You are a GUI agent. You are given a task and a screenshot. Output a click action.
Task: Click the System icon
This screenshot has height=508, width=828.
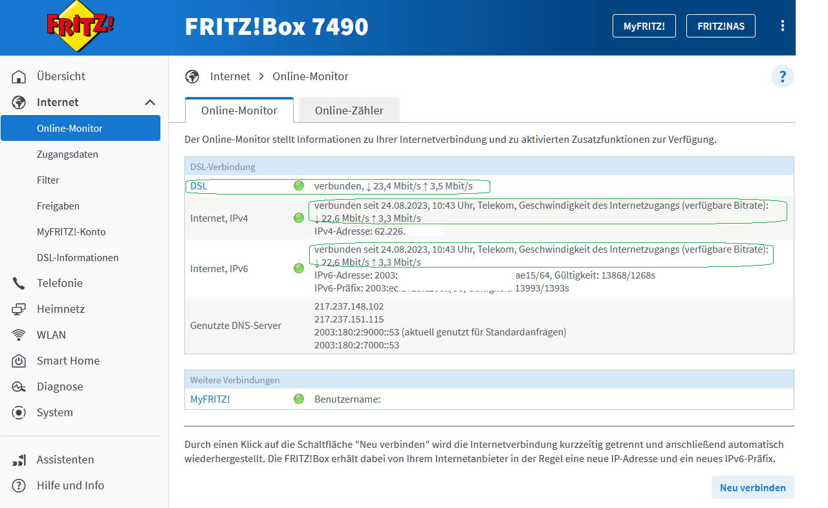click(x=19, y=412)
